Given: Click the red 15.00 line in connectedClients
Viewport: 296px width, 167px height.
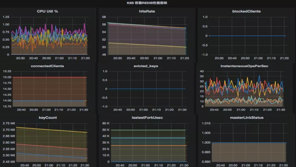Looking at the screenshot, I should click(49, 77).
